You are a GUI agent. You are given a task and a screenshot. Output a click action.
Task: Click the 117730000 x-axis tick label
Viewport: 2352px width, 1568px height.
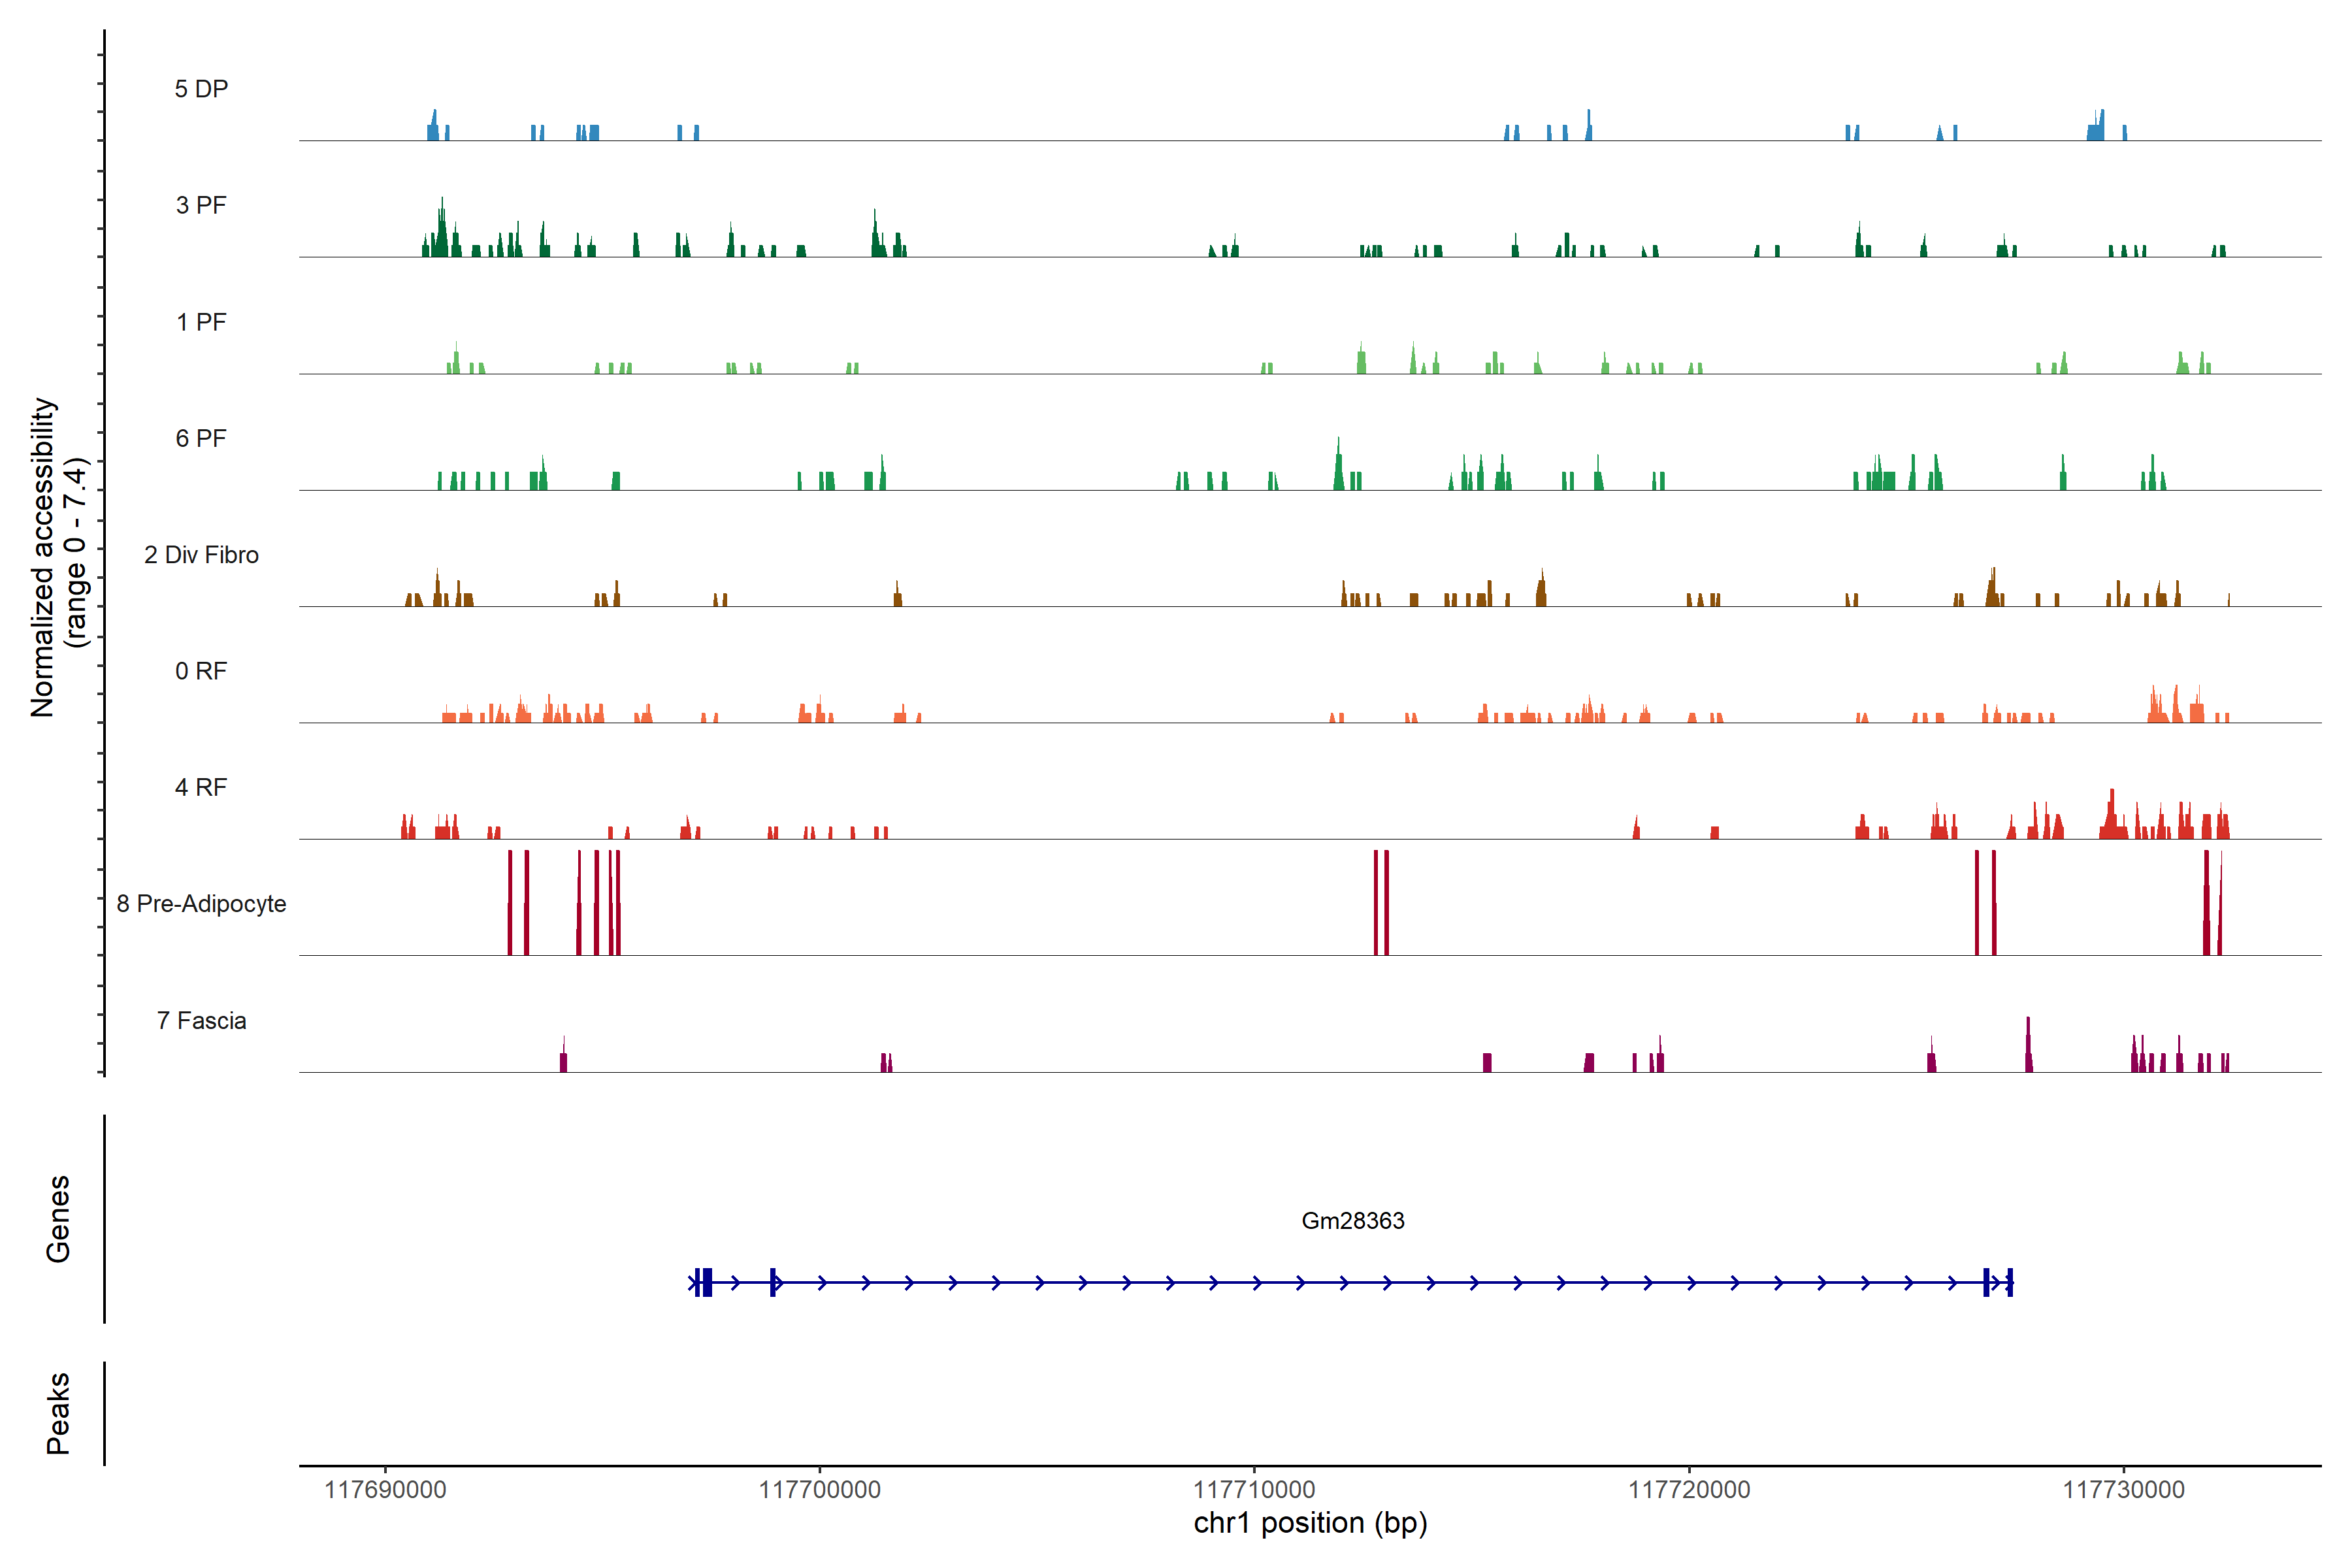[2123, 1489]
